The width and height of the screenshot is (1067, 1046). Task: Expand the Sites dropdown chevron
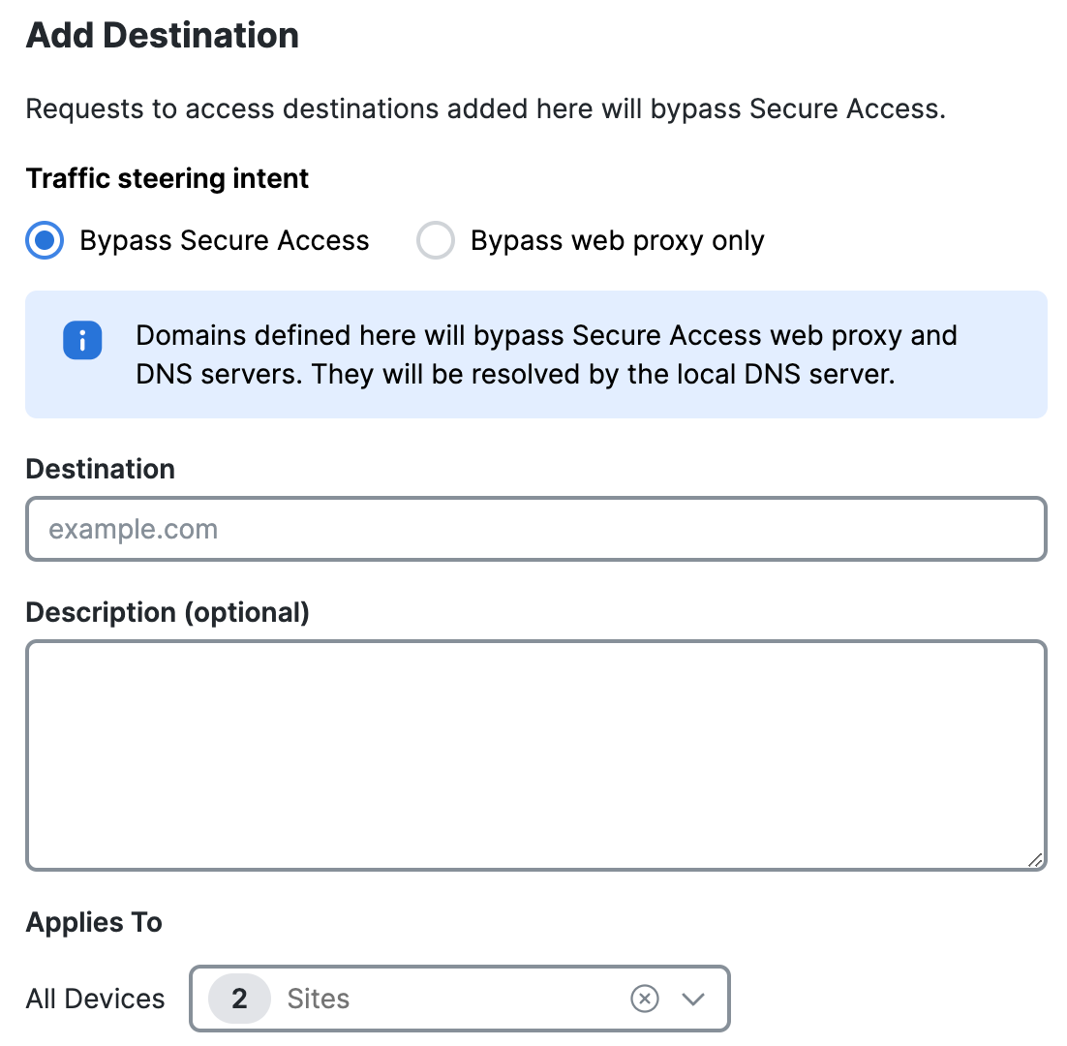pyautogui.click(x=693, y=999)
